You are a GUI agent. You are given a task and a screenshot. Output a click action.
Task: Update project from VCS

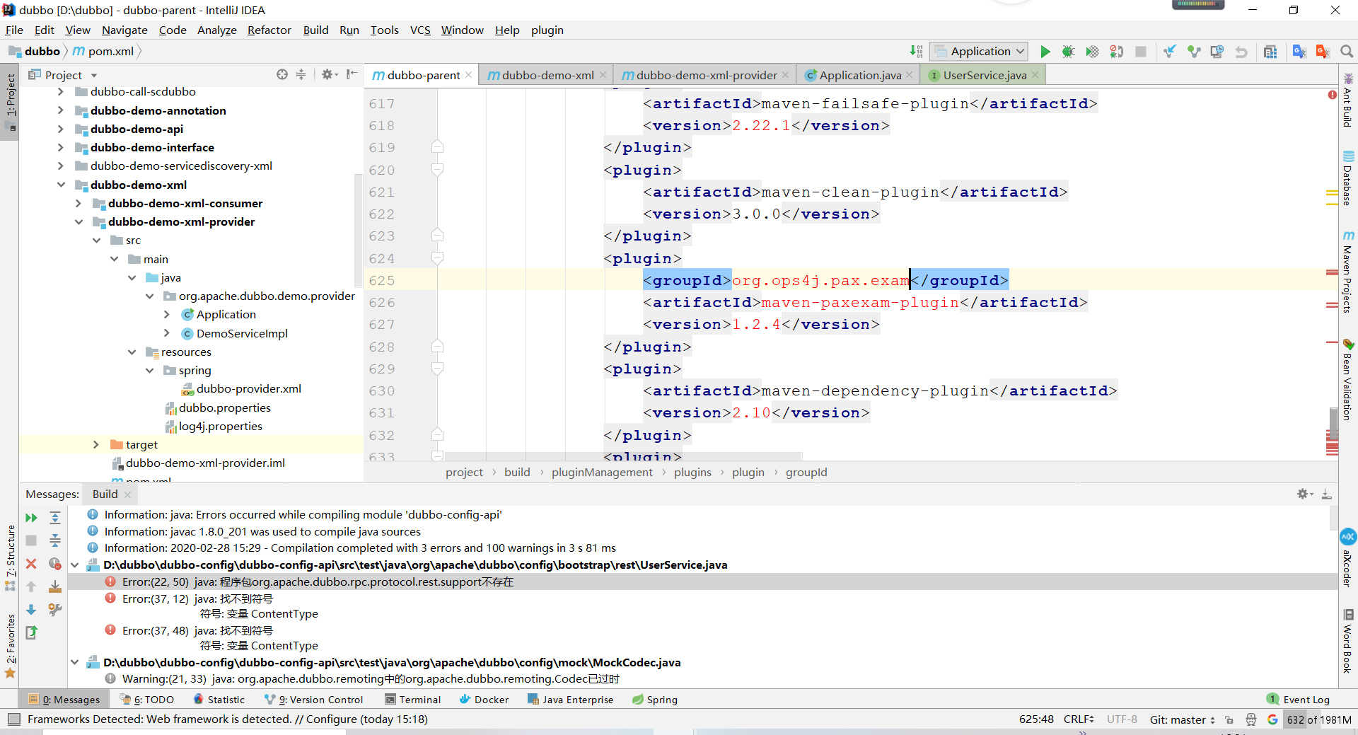1170,52
